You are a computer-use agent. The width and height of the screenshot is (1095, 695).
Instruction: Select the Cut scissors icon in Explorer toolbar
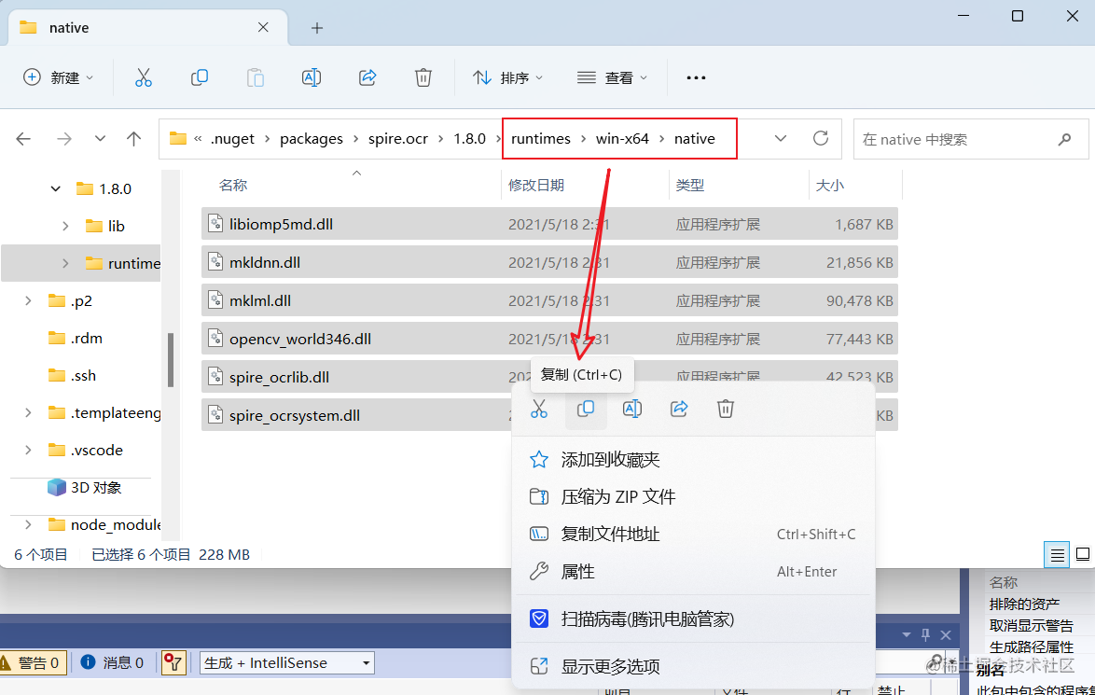[x=143, y=77]
